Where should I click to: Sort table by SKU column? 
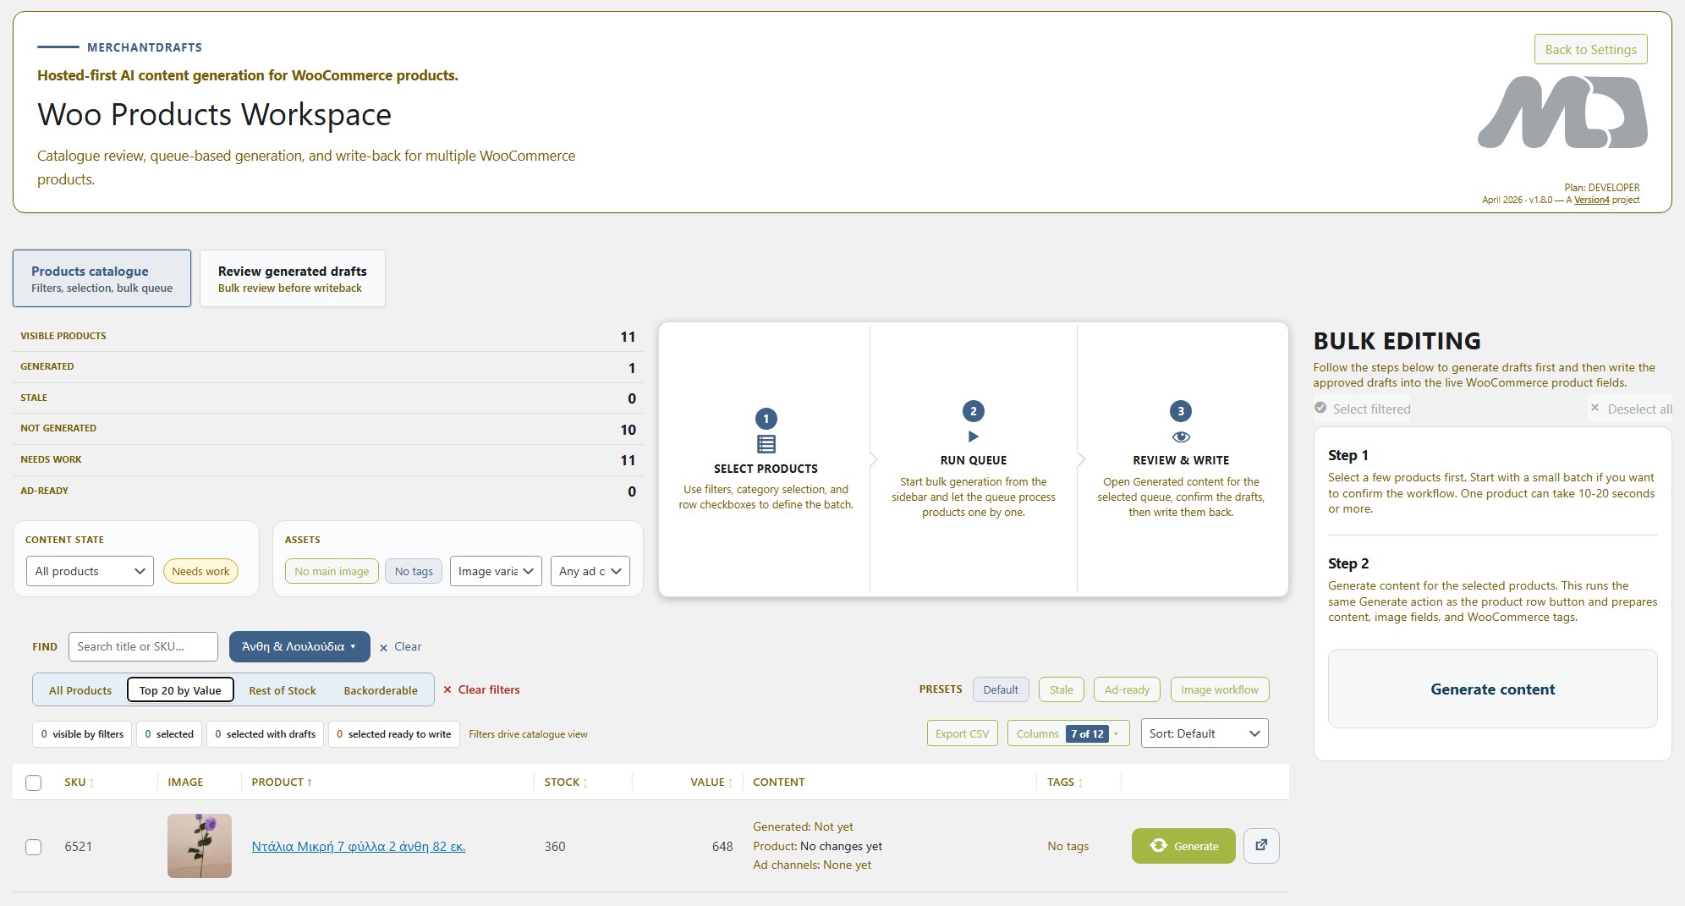click(79, 782)
